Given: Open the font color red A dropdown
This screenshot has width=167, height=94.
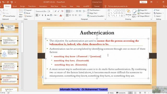Looking at the screenshot, I should (x=63, y=15).
